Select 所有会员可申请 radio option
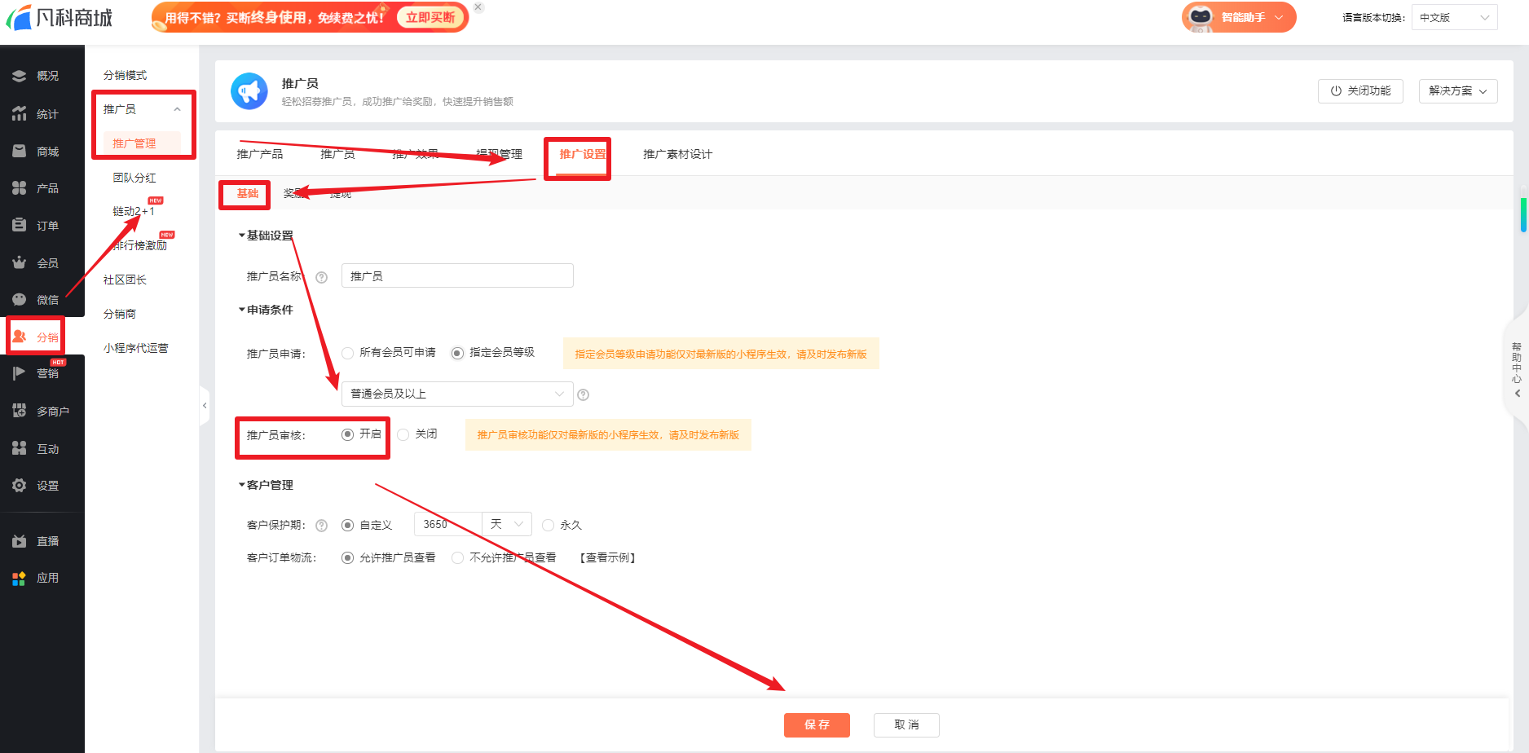 point(348,353)
